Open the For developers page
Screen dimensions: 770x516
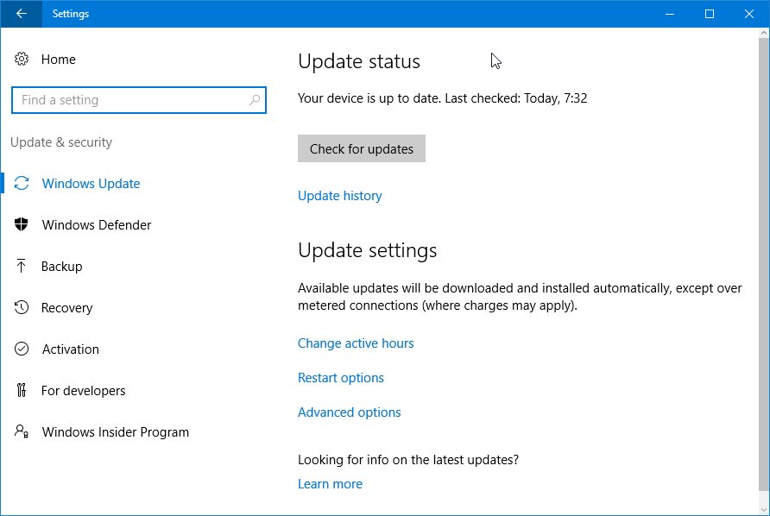[x=84, y=391]
